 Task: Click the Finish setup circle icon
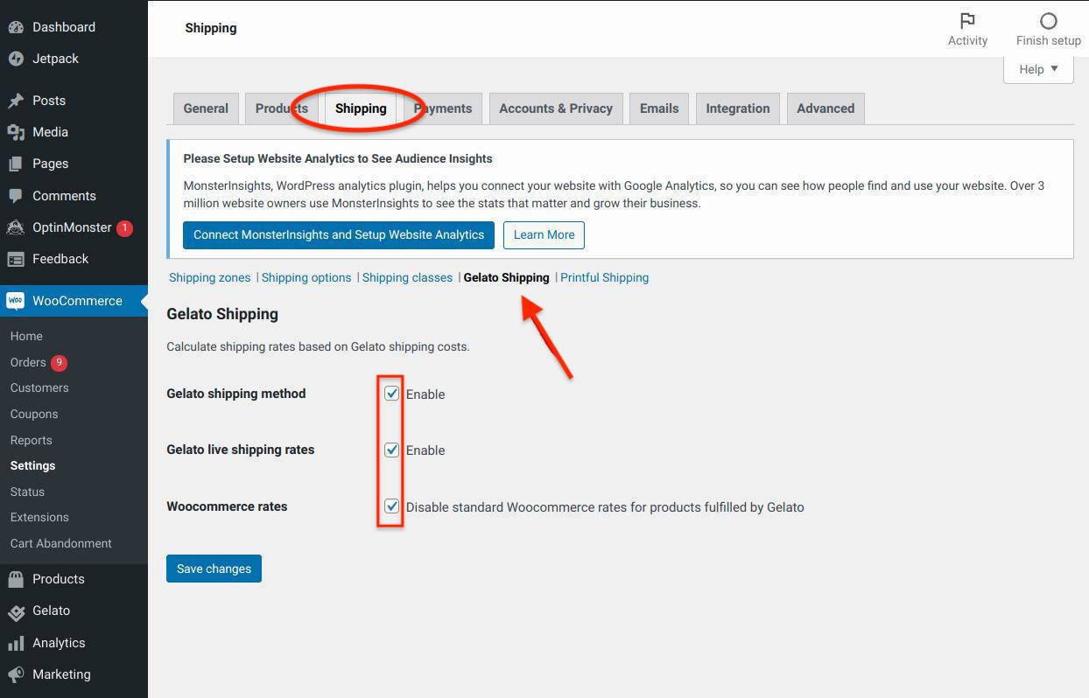pyautogui.click(x=1048, y=21)
